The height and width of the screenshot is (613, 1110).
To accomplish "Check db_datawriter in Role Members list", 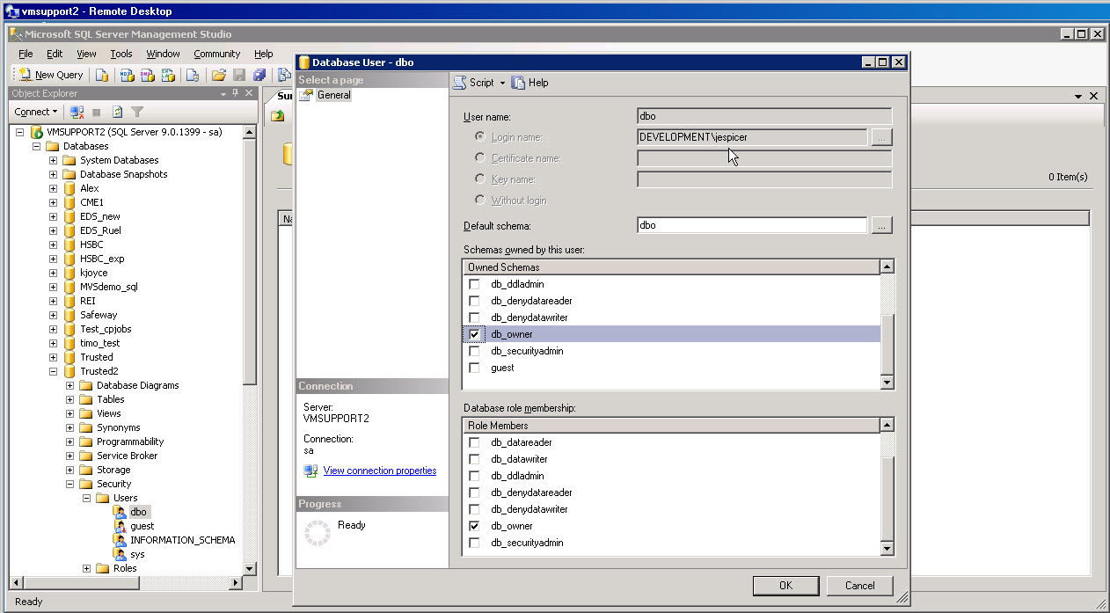I will tap(475, 459).
